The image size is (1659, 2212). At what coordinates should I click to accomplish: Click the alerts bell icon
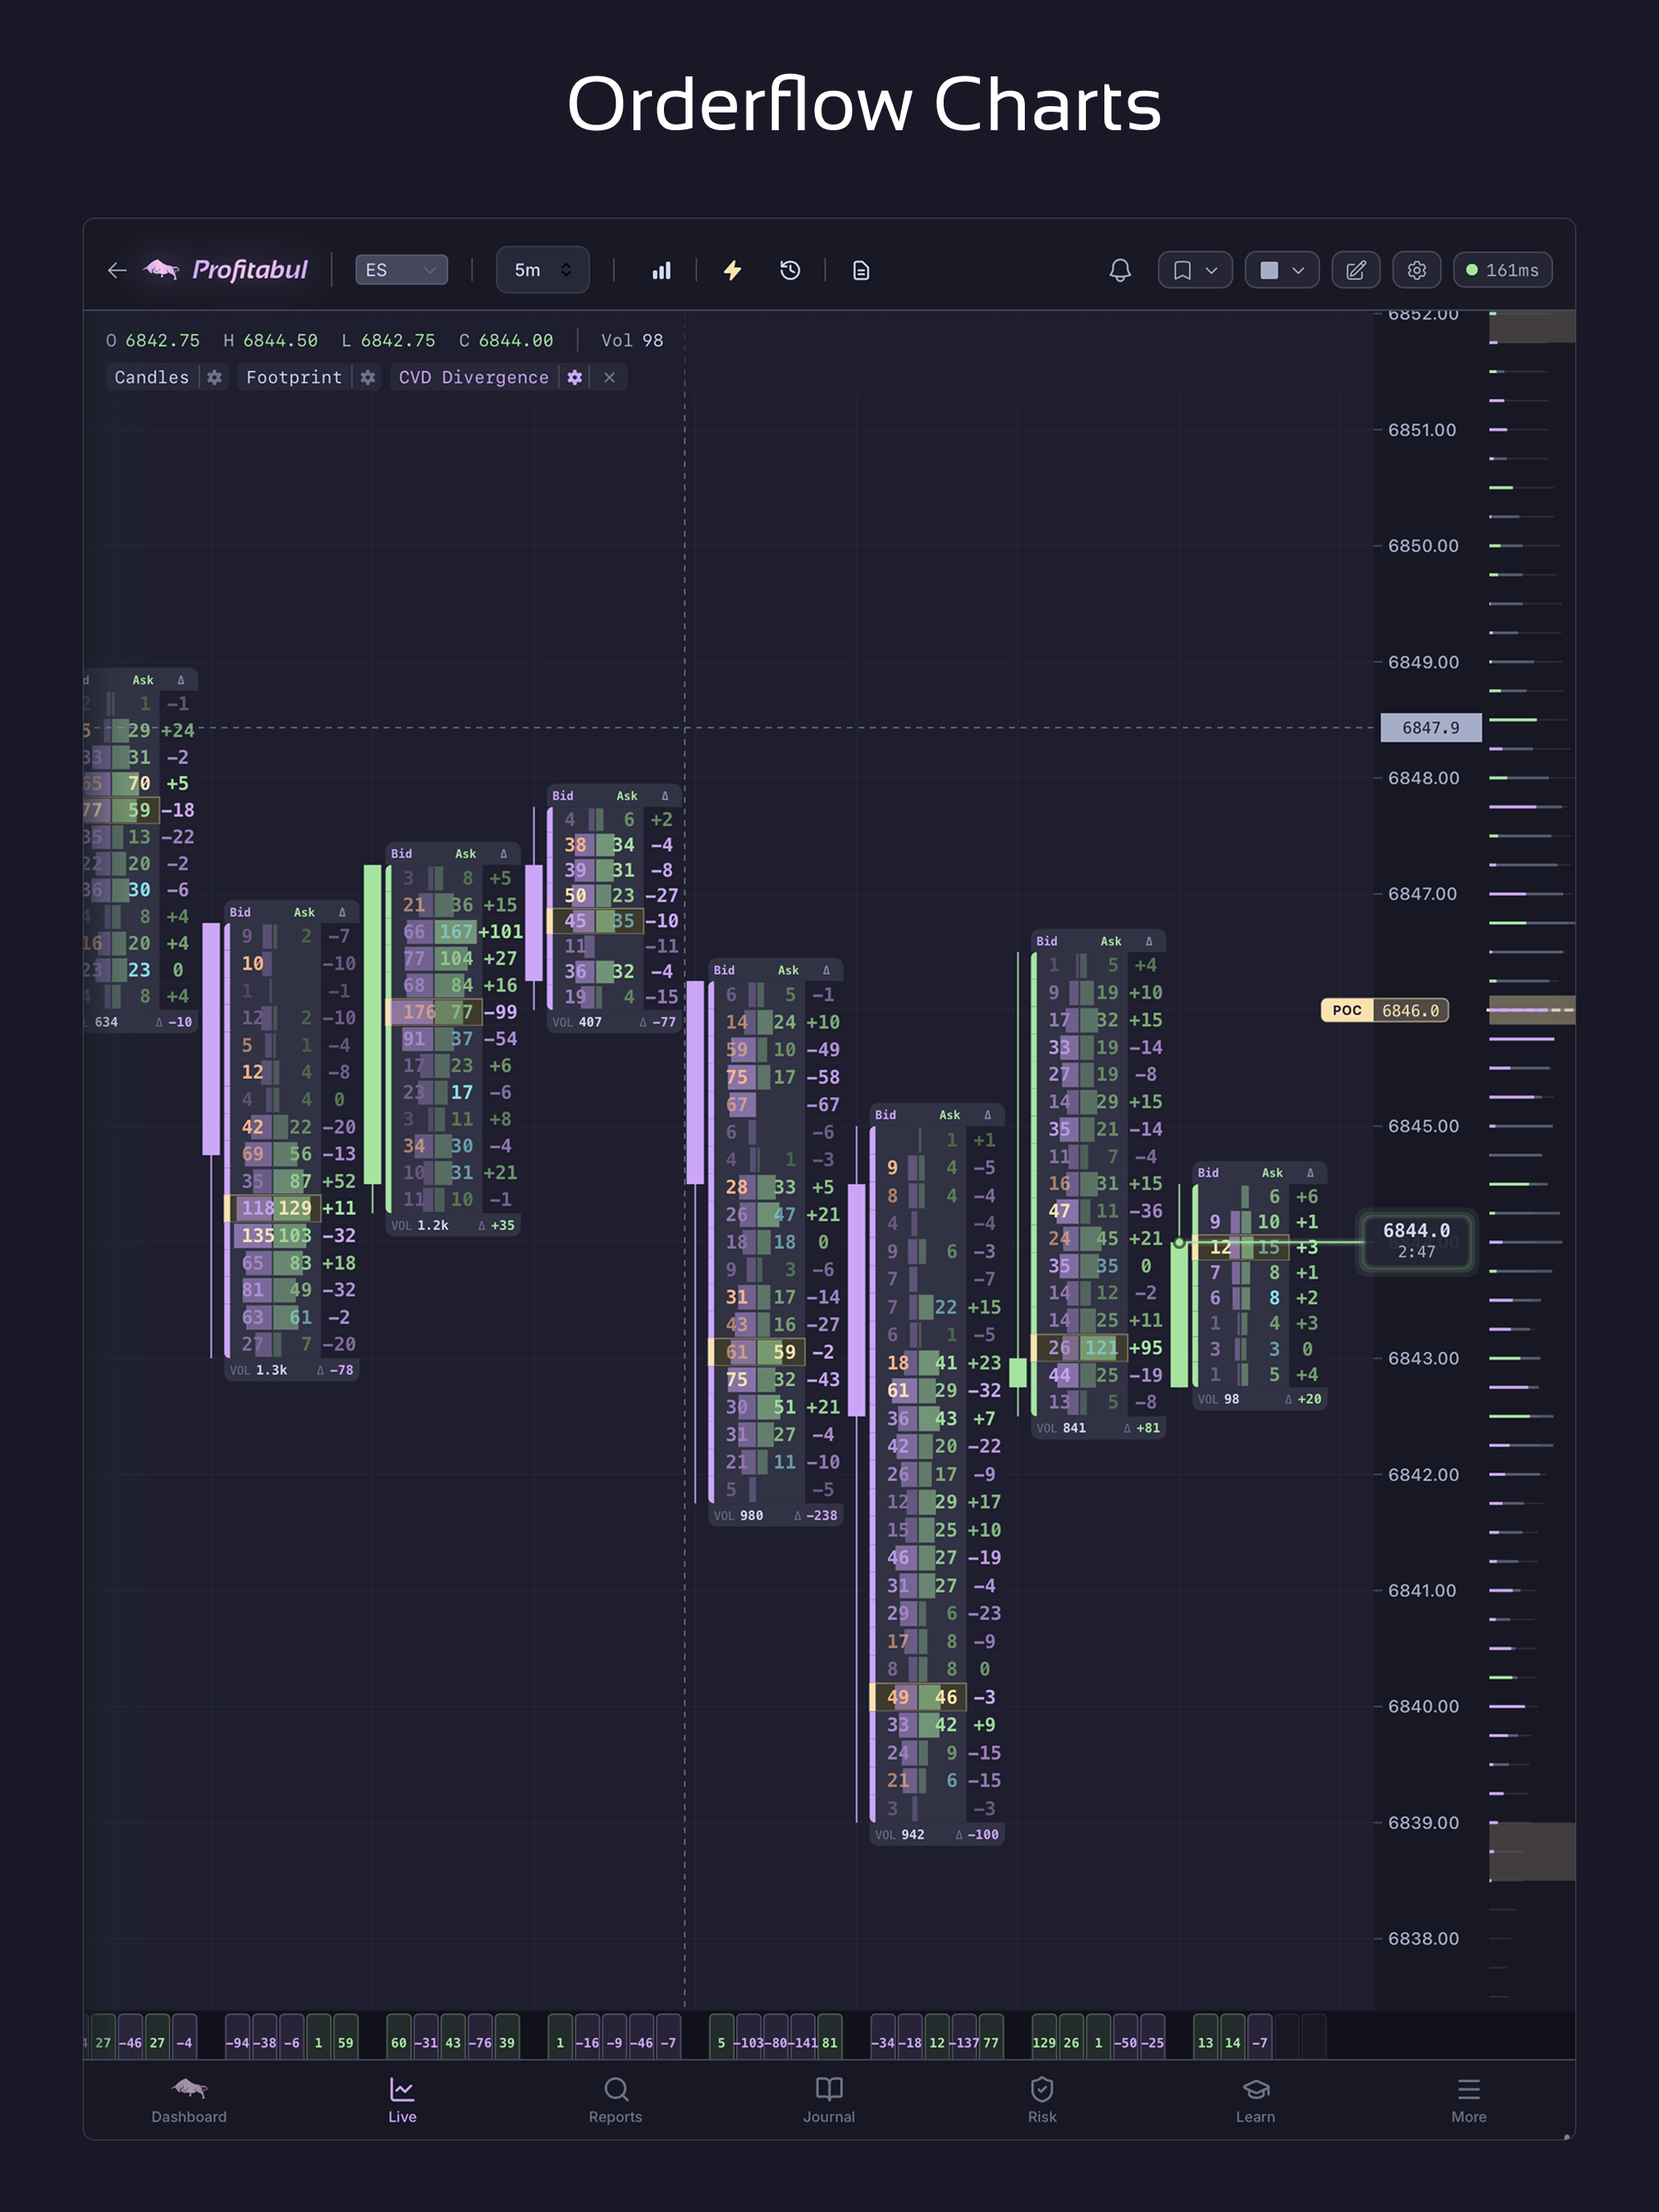tap(1120, 270)
